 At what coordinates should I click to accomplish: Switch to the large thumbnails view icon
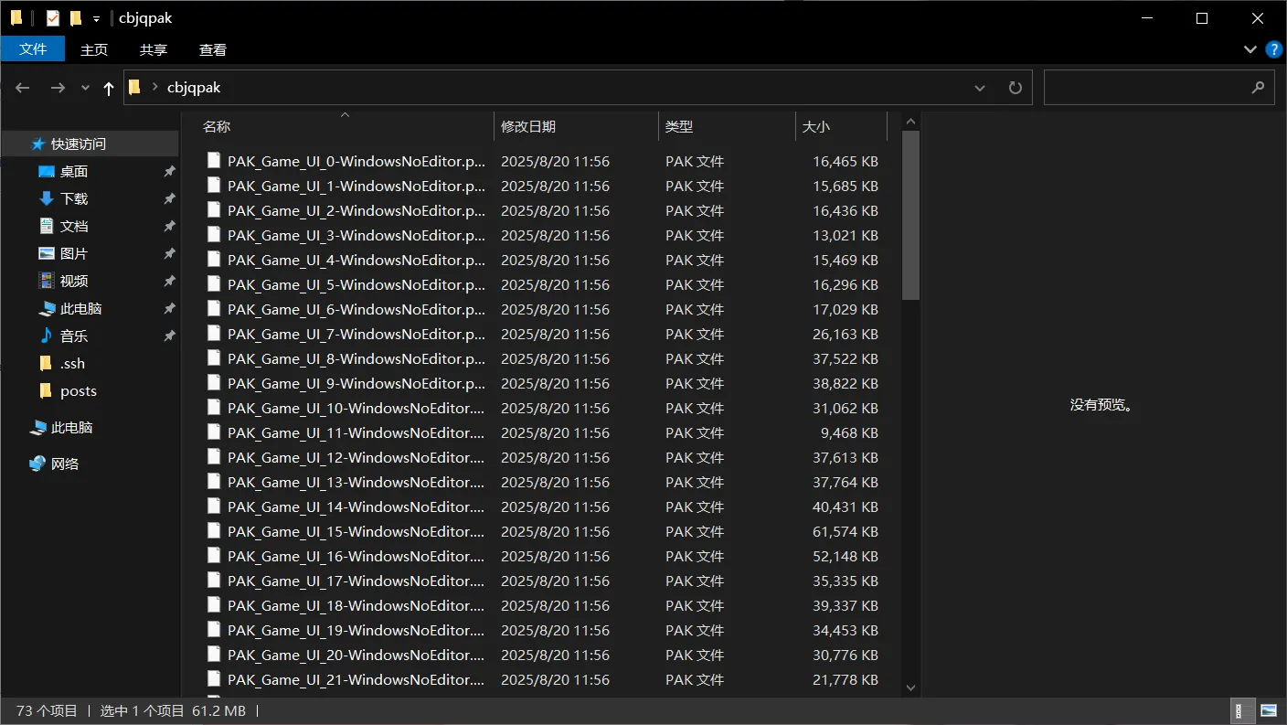(1269, 710)
